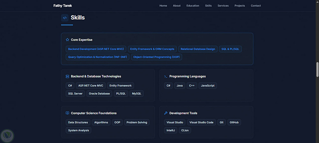This screenshot has width=319, height=143.
Task: Click the SQL & PL/SQL tag
Action: (230, 49)
